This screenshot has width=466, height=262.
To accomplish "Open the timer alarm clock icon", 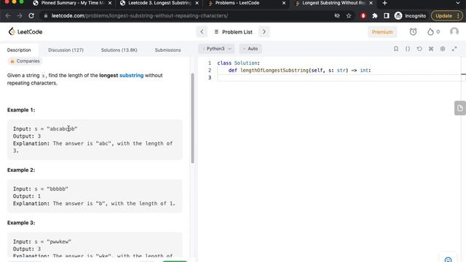I will (413, 32).
